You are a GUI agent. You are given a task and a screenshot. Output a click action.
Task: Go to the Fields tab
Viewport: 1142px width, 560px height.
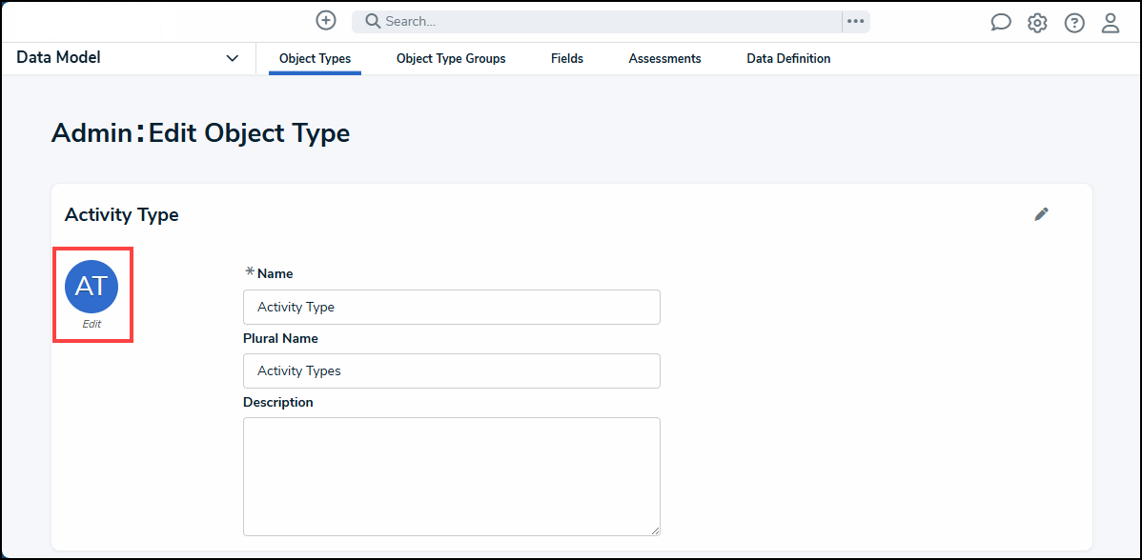pos(567,58)
